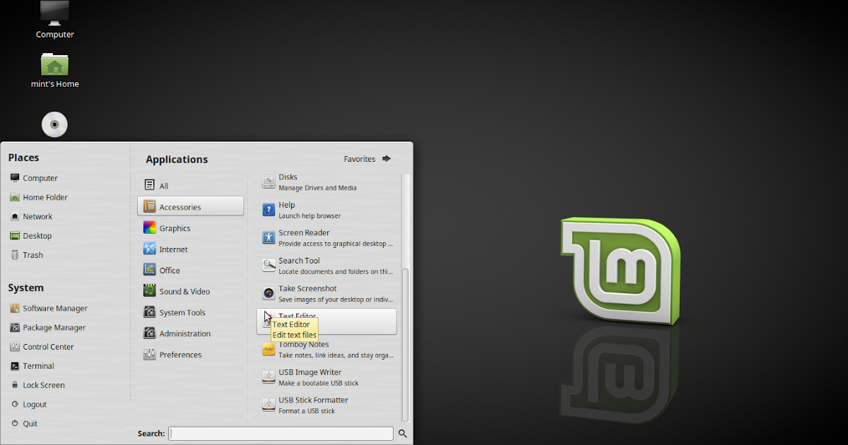The image size is (848, 445).
Task: Select the Accessories category
Action: point(190,206)
